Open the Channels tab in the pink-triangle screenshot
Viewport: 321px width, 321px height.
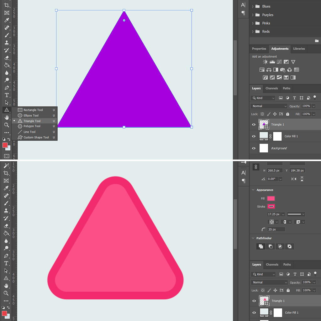pos(272,265)
